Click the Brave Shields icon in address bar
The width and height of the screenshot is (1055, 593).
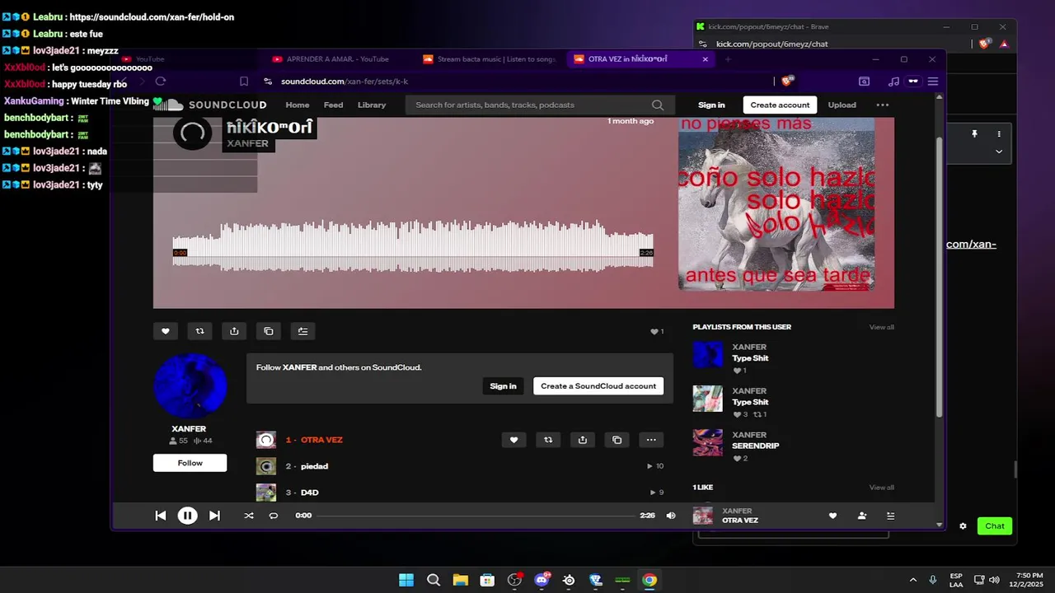[786, 81]
